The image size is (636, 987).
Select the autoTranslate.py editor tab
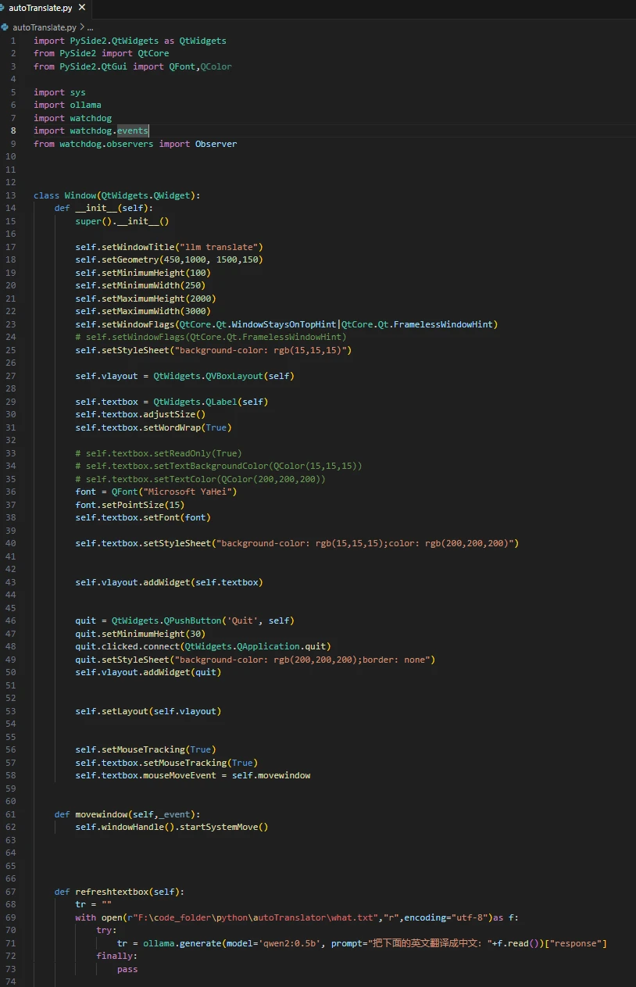[x=48, y=8]
